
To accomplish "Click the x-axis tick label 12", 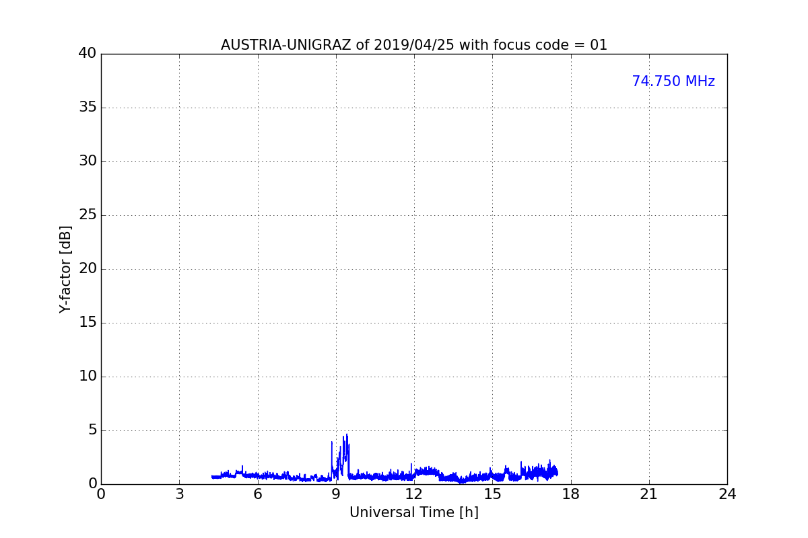I will coord(414,494).
